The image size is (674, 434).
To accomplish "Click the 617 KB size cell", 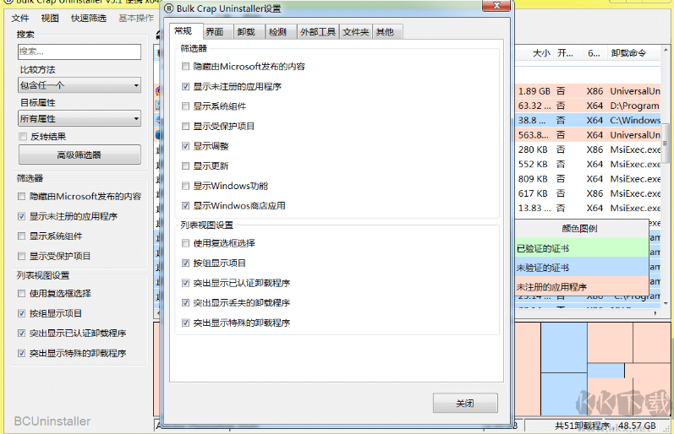I will [x=533, y=193].
